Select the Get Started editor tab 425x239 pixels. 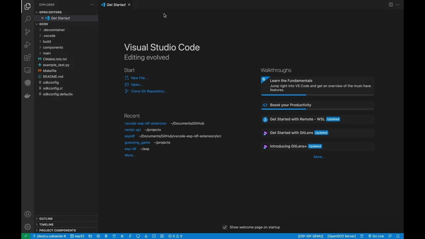(116, 5)
